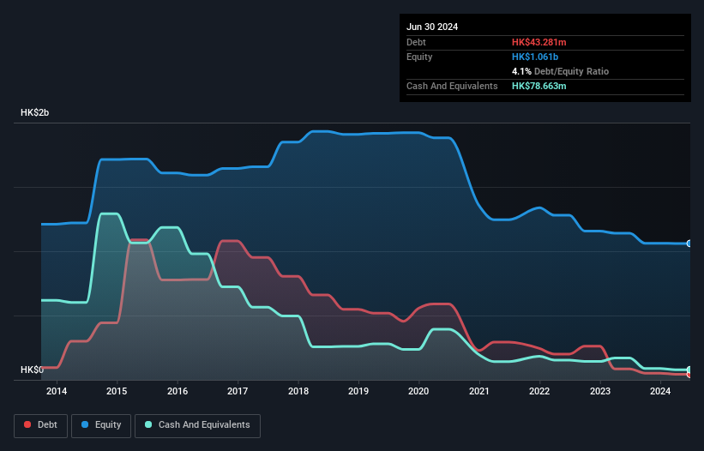Click the HK$0 y-axis label
704x451 pixels.
coord(32,370)
